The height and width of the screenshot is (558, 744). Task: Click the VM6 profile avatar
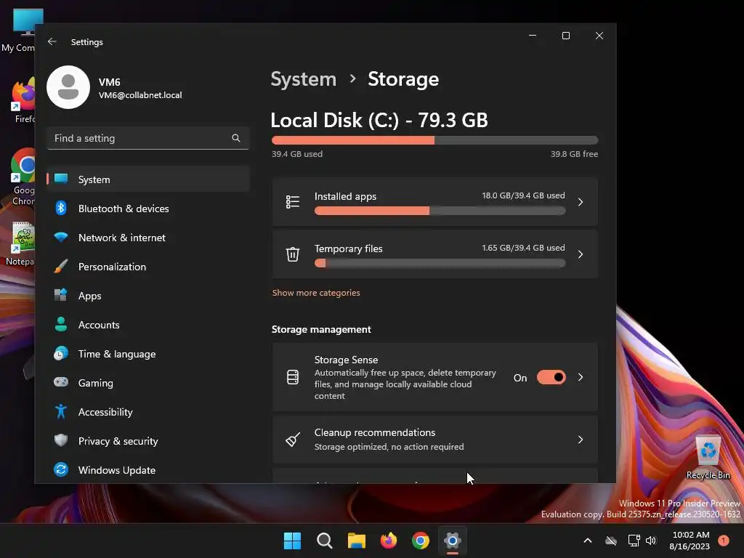[x=68, y=87]
